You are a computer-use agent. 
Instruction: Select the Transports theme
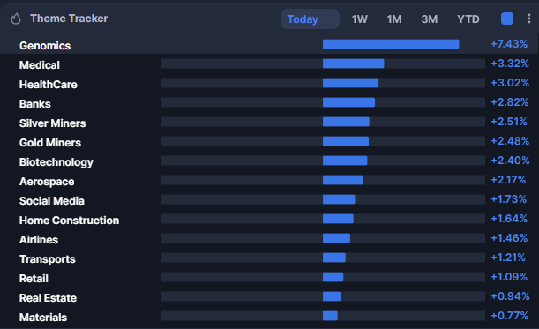[48, 259]
